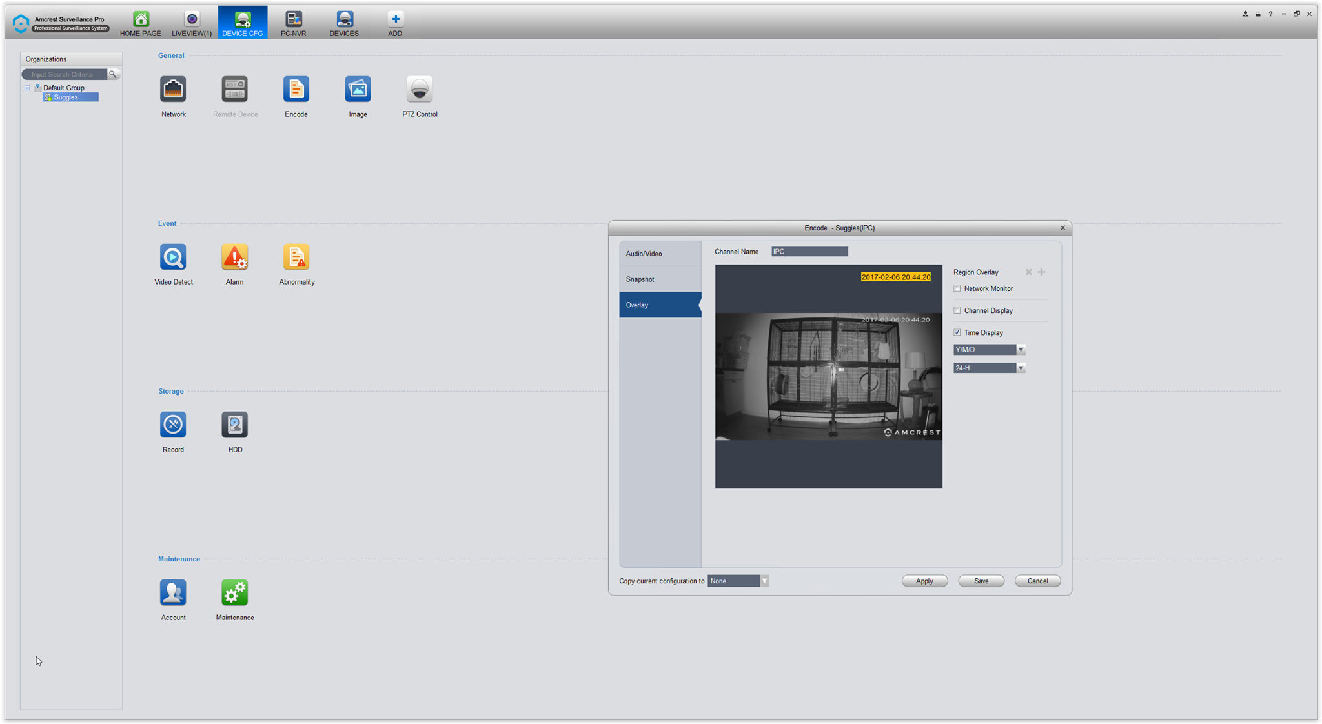The width and height of the screenshot is (1322, 724).
Task: Open the green Maintenance gear icon
Action: point(235,593)
